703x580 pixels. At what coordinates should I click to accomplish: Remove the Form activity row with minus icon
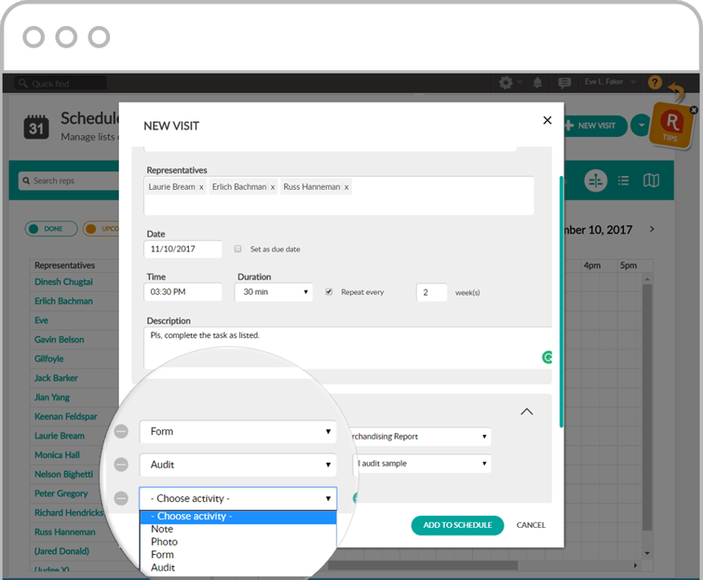(121, 432)
